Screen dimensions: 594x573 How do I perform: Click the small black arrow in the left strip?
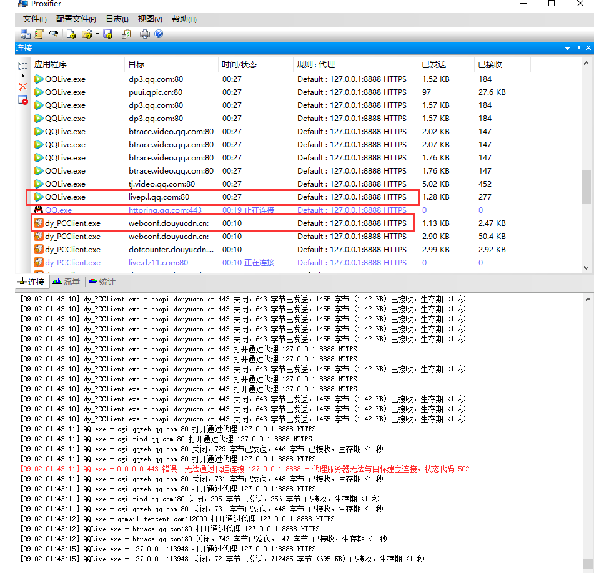click(x=23, y=76)
